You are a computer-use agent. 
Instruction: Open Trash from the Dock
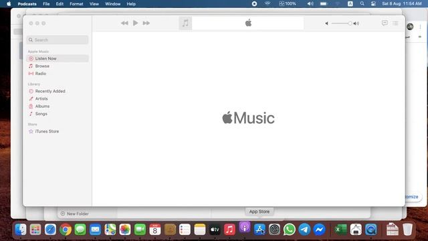coord(407,230)
